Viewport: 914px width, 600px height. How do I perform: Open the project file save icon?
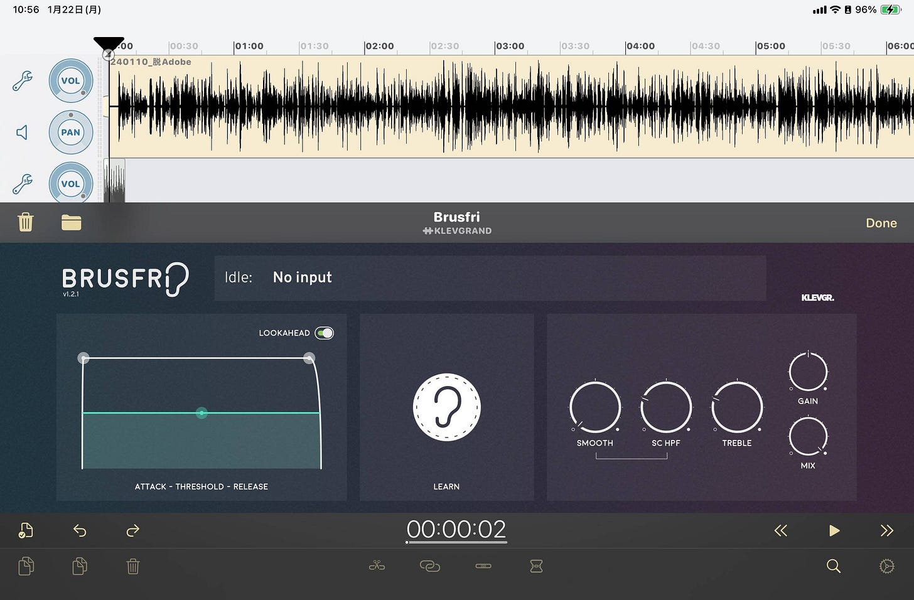coord(26,530)
